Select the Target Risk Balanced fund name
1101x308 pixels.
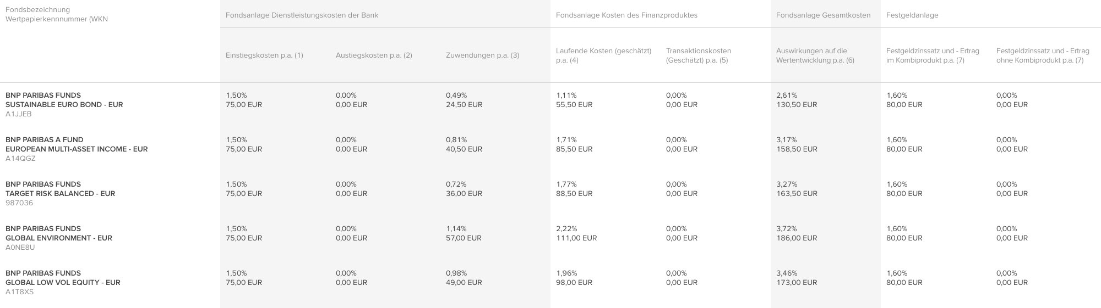(x=60, y=189)
